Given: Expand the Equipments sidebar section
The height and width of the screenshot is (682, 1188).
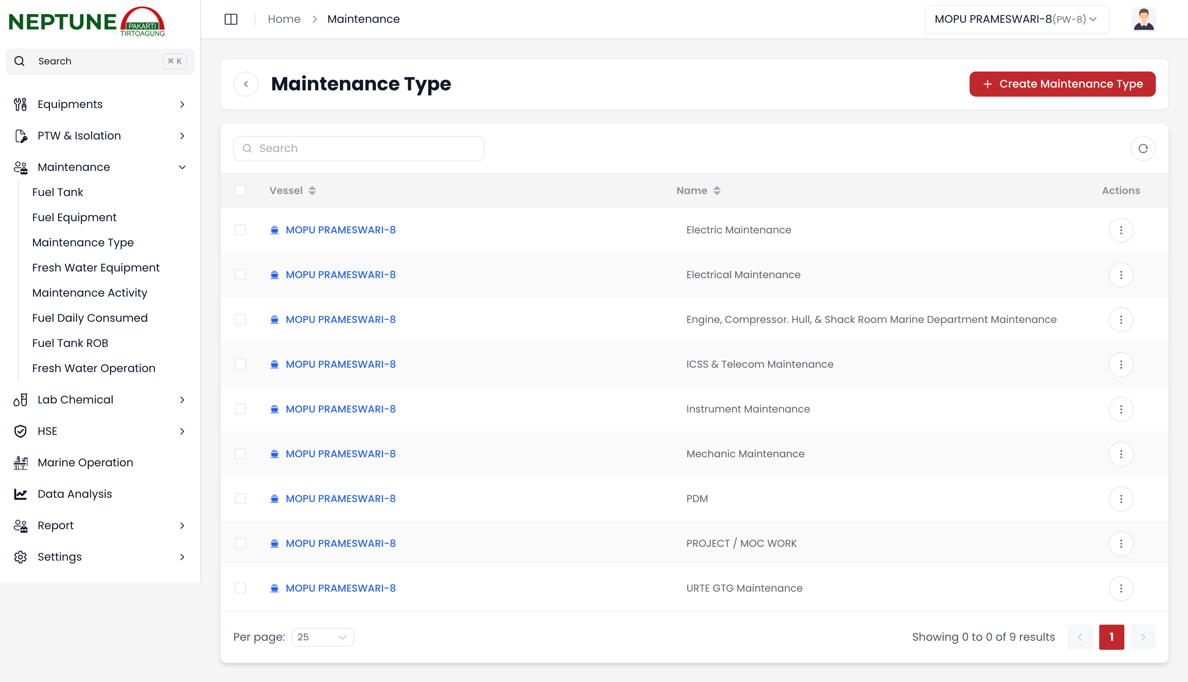Looking at the screenshot, I should (100, 104).
